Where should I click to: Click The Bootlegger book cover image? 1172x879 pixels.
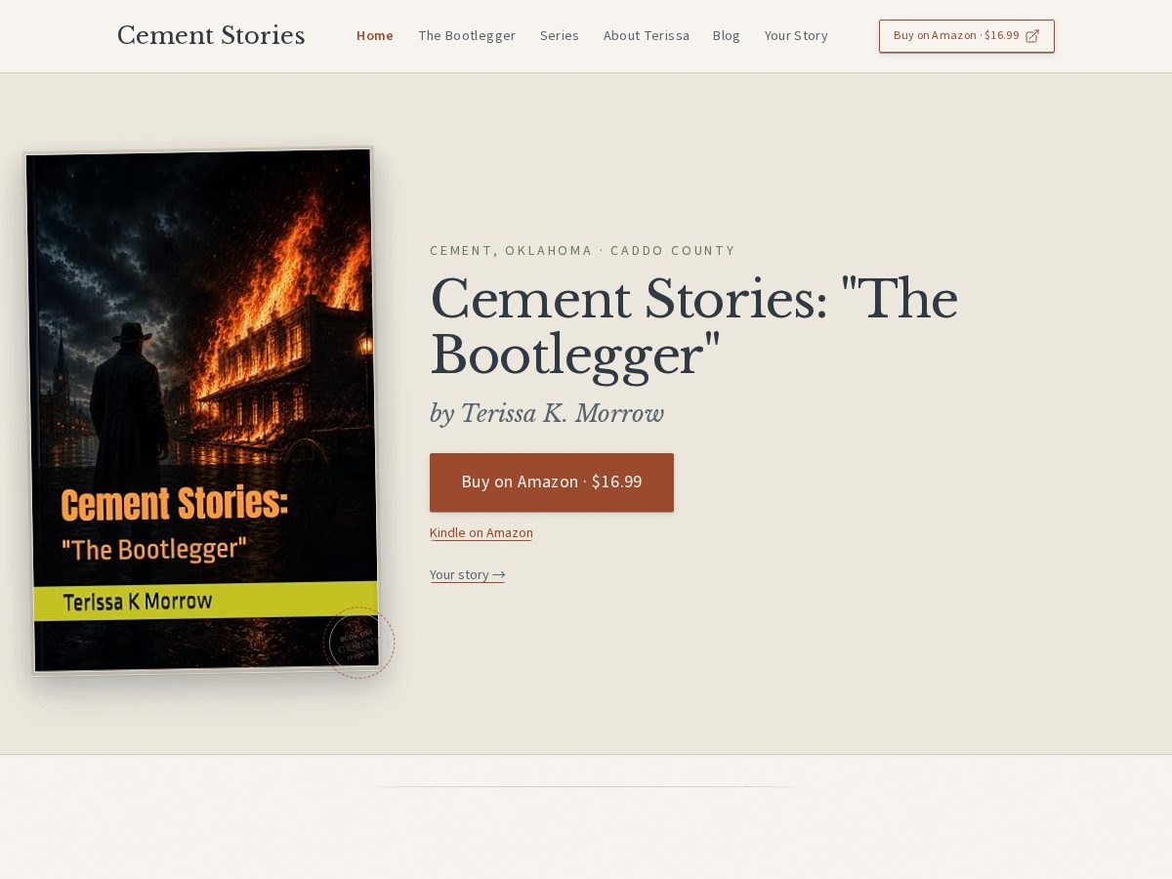pos(201,410)
